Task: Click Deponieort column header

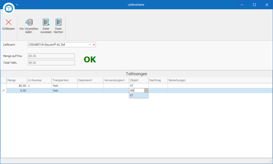Action: click(90, 80)
